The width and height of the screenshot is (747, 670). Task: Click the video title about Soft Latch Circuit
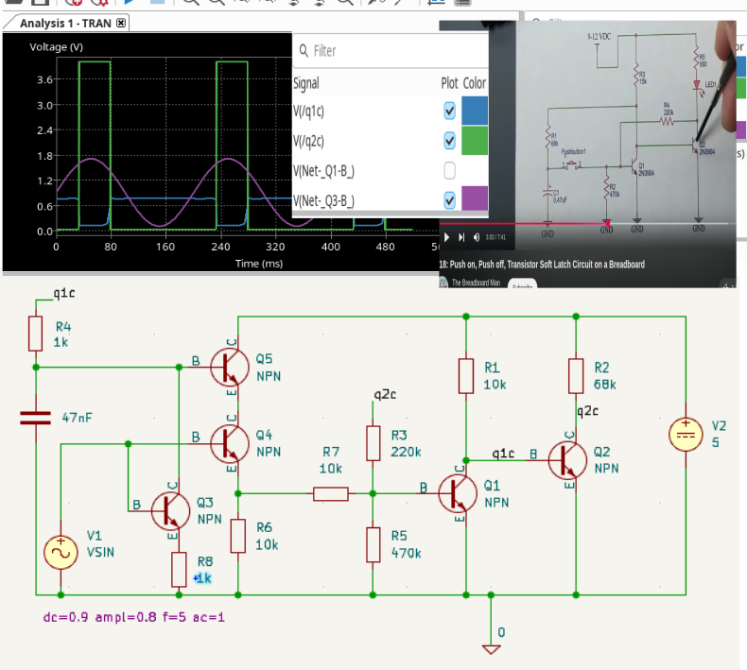(542, 265)
